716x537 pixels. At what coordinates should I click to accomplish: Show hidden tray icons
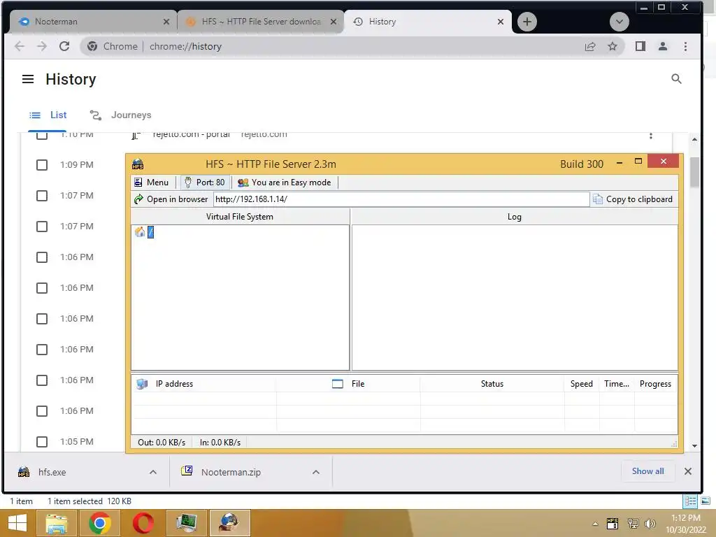[595, 524]
